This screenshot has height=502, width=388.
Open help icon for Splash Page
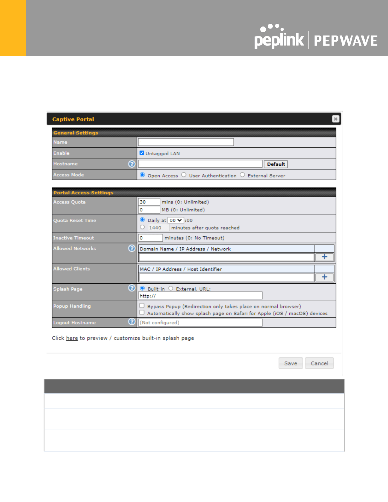click(x=132, y=288)
